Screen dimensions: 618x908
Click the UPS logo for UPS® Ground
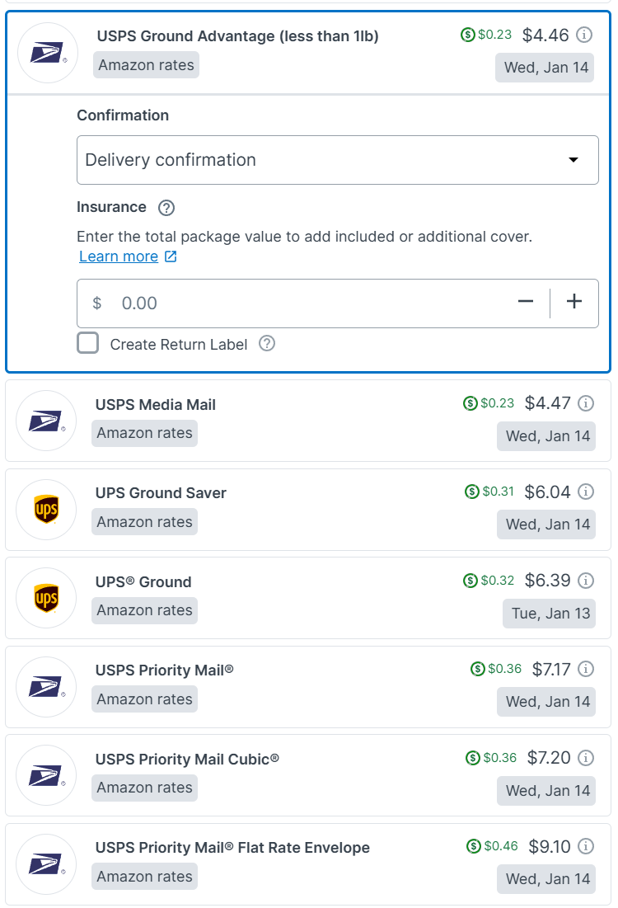[46, 598]
